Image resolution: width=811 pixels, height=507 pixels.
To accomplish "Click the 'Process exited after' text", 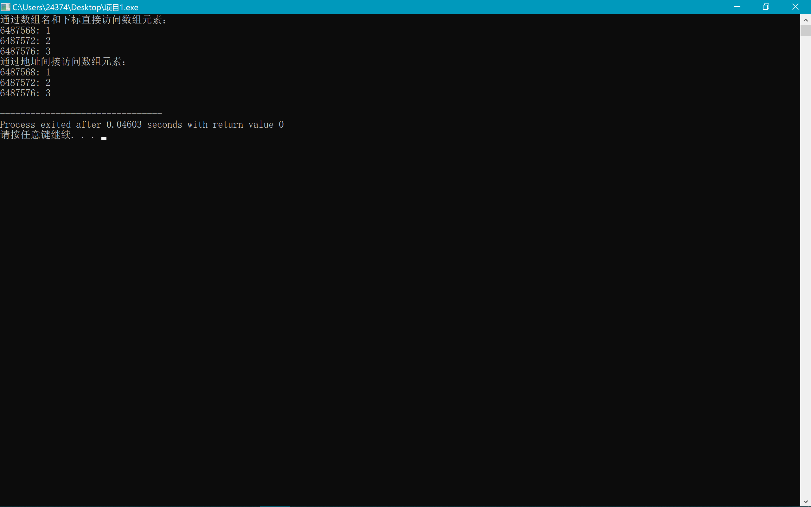I will coord(50,125).
